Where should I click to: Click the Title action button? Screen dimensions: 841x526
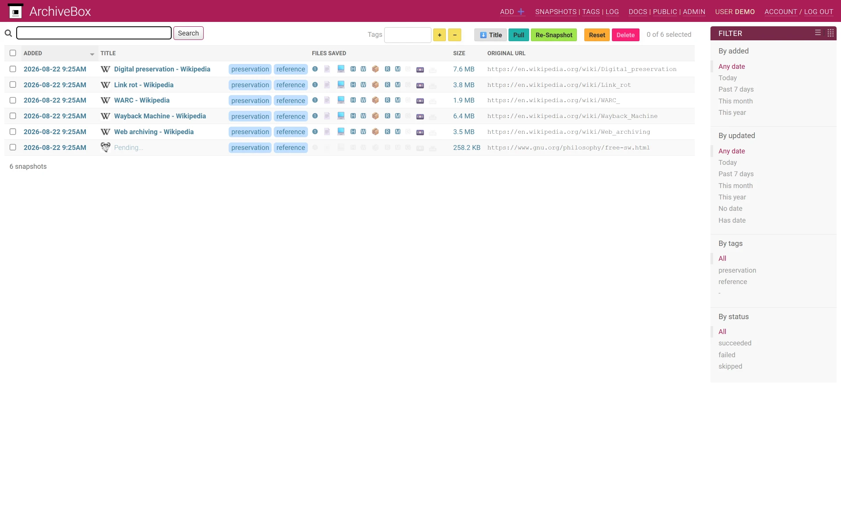[x=491, y=35]
